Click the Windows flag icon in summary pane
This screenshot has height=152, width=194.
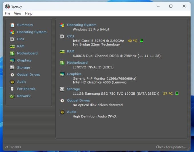tap(62, 25)
